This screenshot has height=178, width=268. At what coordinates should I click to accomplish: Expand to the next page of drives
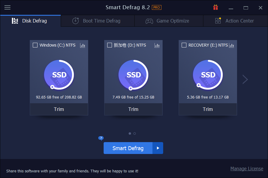pos(245,80)
